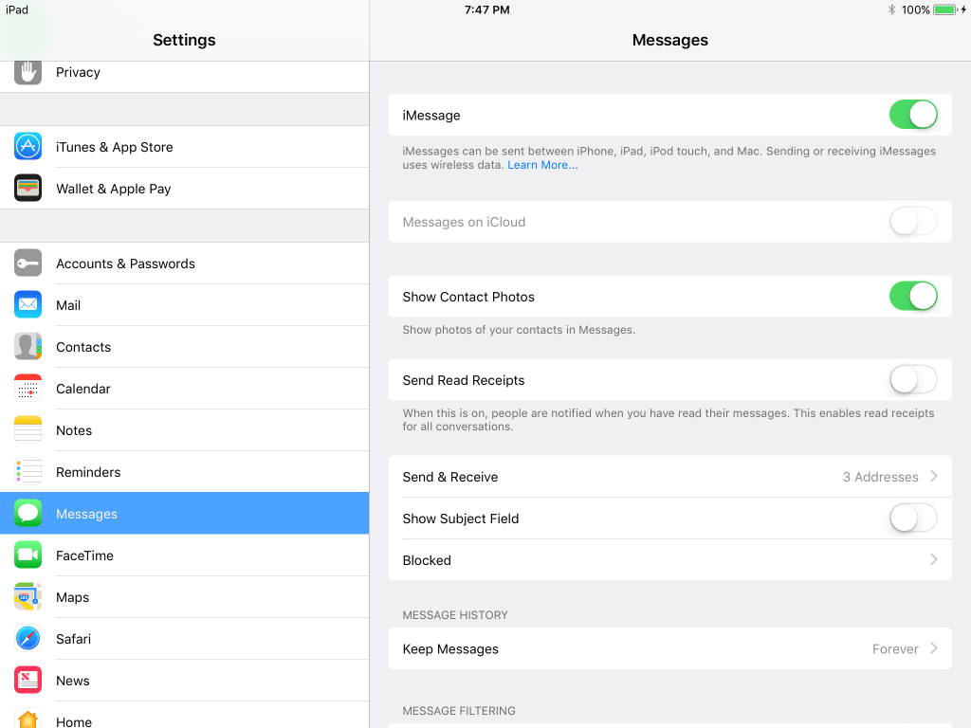
Task: Follow the Learn More link
Action: (542, 165)
